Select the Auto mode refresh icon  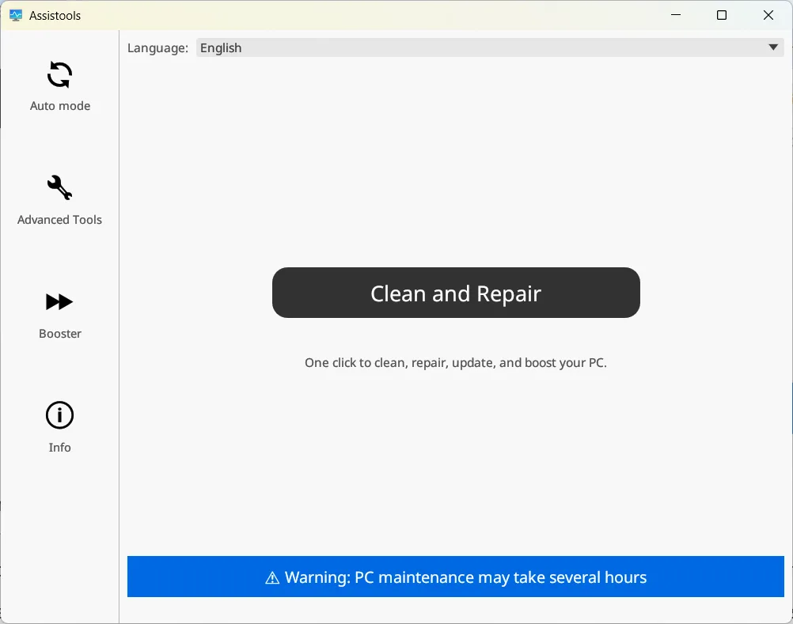59,74
